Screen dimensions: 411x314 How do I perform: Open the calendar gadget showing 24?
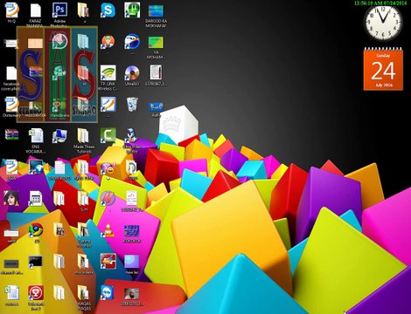coord(383,69)
